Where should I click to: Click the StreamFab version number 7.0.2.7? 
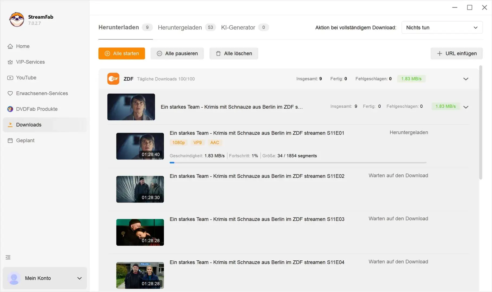[34, 23]
